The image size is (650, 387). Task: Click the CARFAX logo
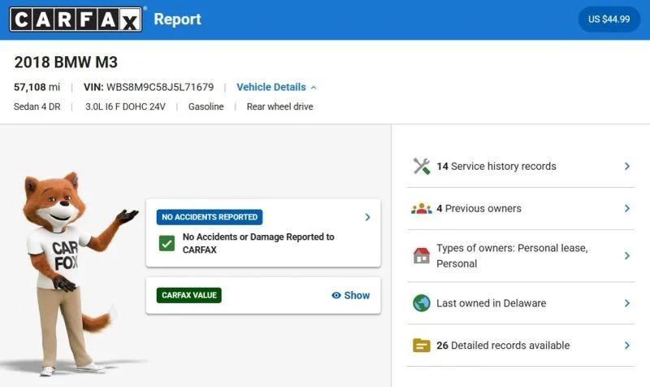(x=76, y=19)
